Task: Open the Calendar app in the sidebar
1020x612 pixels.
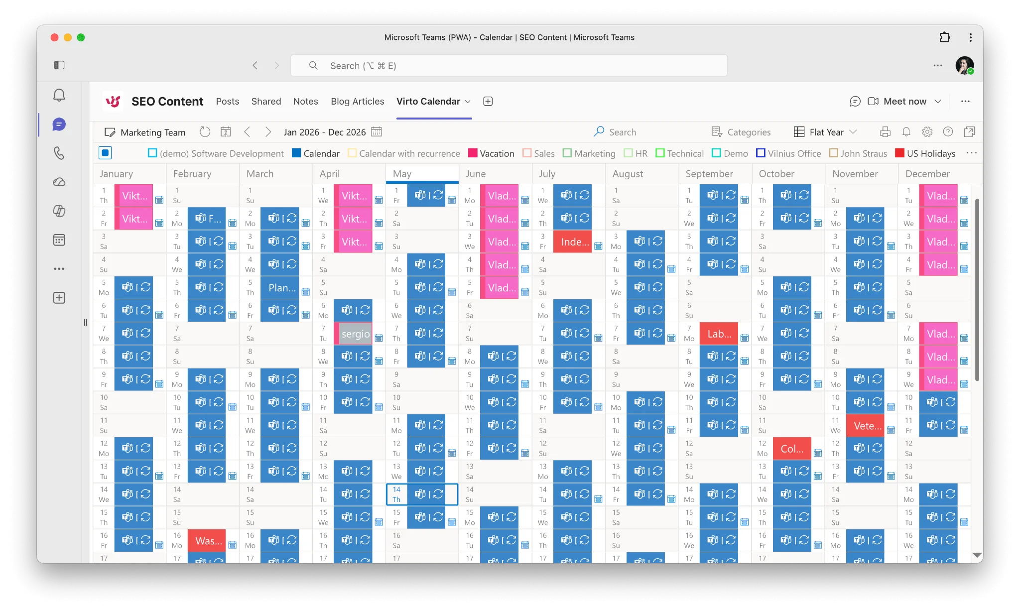Action: click(59, 240)
